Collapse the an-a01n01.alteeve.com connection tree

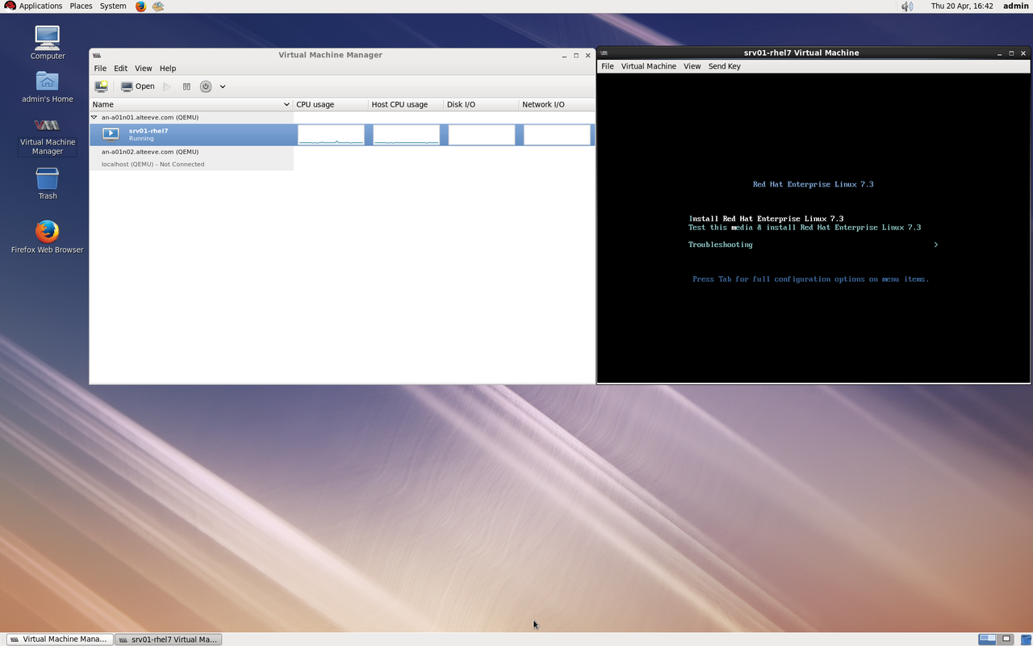click(94, 117)
